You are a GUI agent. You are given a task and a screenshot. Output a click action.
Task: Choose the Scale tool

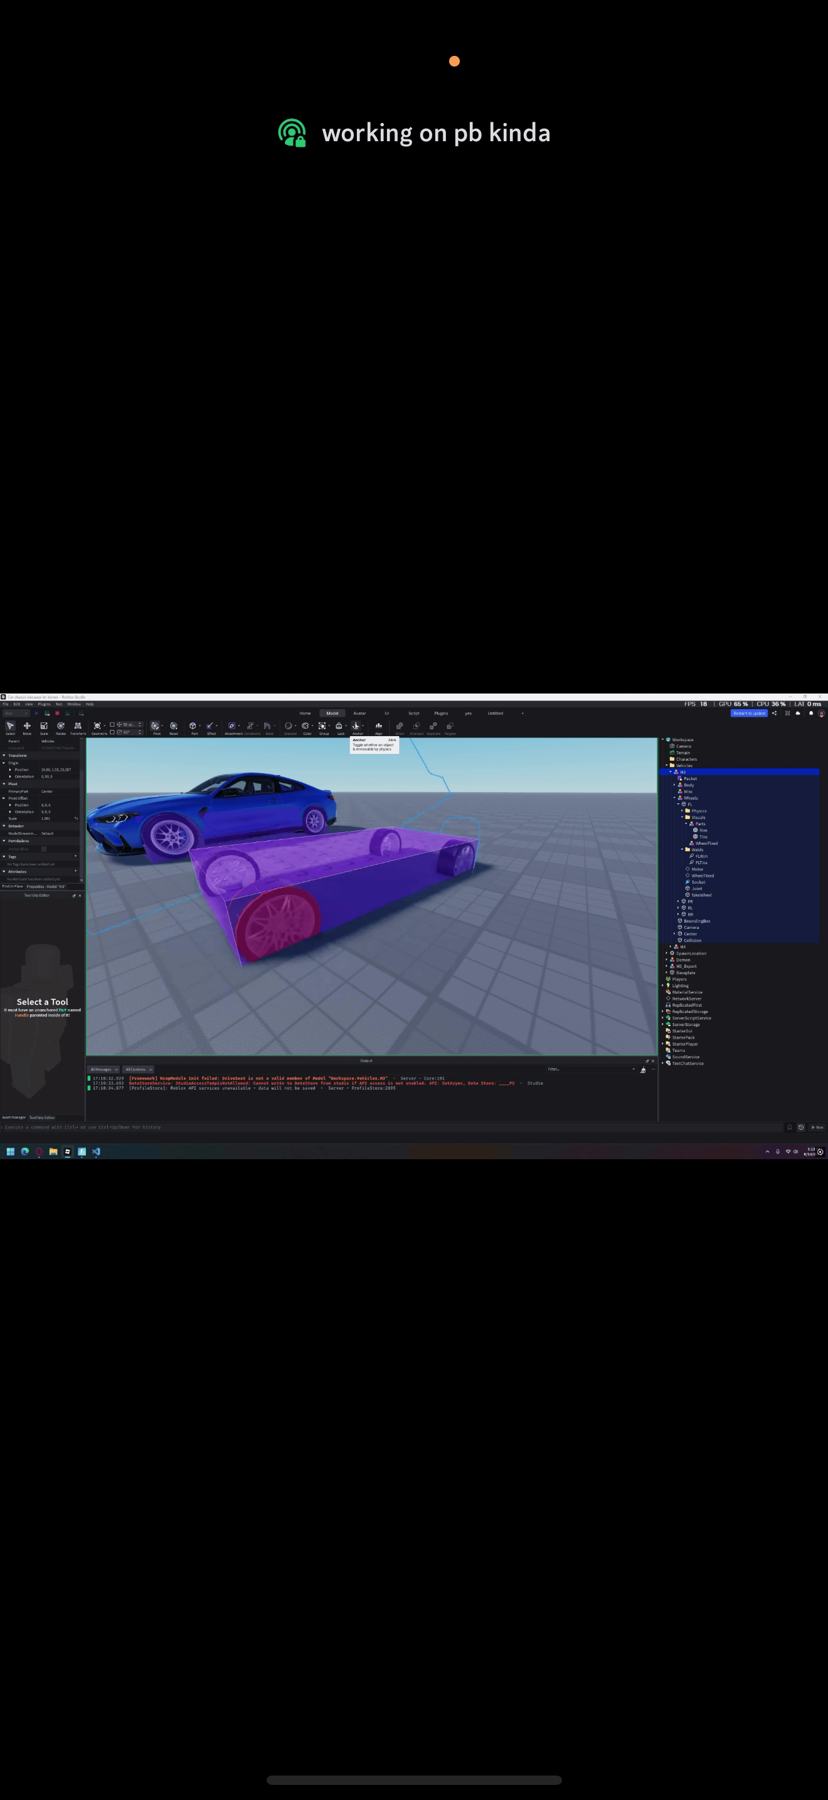coord(44,727)
